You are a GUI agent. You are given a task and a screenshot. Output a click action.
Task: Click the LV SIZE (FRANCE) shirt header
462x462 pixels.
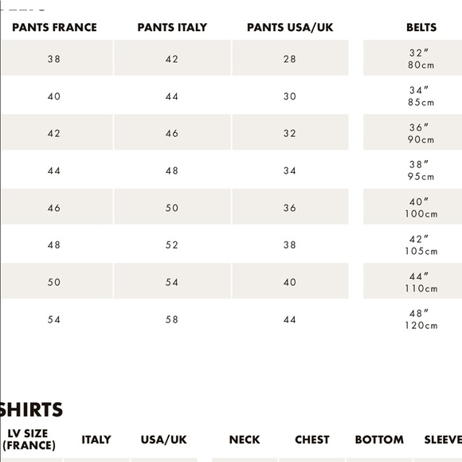coord(29,440)
